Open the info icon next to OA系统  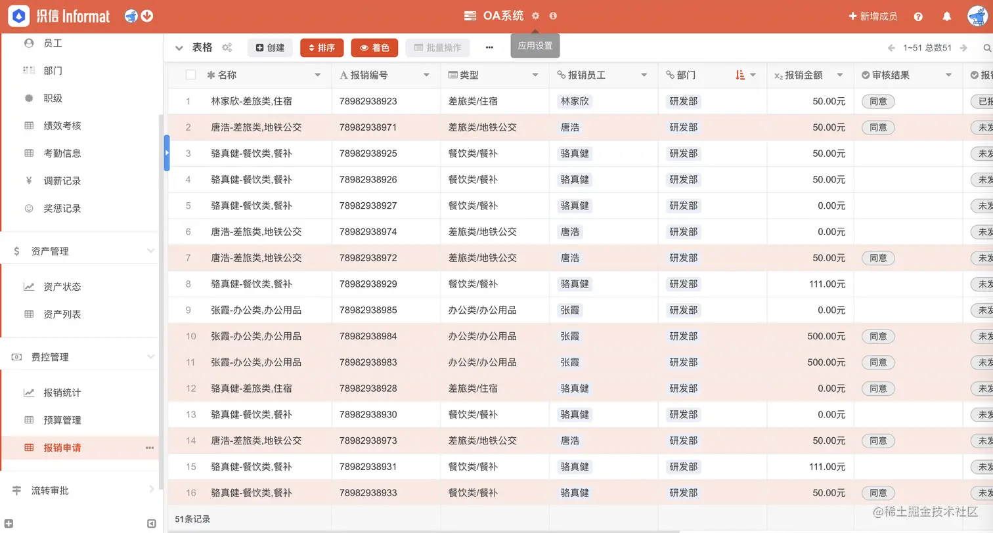[553, 16]
